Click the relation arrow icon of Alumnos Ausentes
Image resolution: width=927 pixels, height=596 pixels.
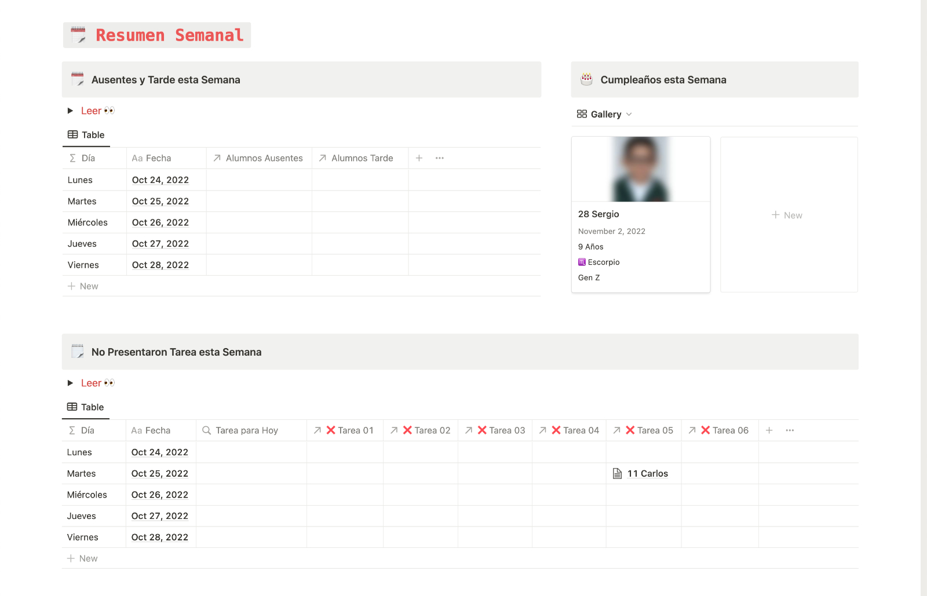(x=217, y=158)
